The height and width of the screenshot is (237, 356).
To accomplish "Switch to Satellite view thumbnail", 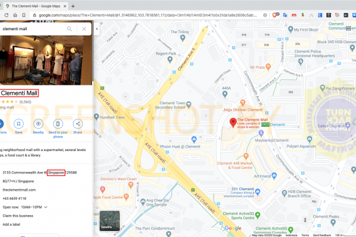I will pyautogui.click(x=110, y=221).
